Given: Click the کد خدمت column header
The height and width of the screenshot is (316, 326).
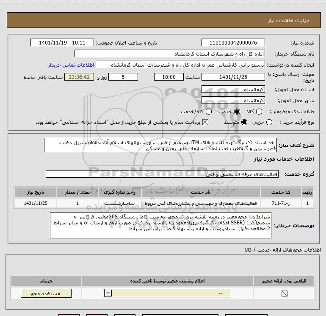Looking at the screenshot, I should point(281,192).
